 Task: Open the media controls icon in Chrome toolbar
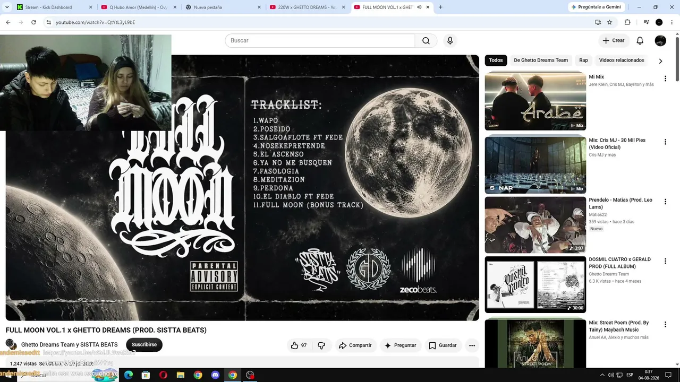(x=646, y=22)
